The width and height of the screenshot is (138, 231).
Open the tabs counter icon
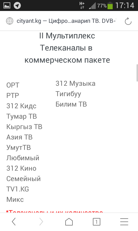click(x=97, y=222)
